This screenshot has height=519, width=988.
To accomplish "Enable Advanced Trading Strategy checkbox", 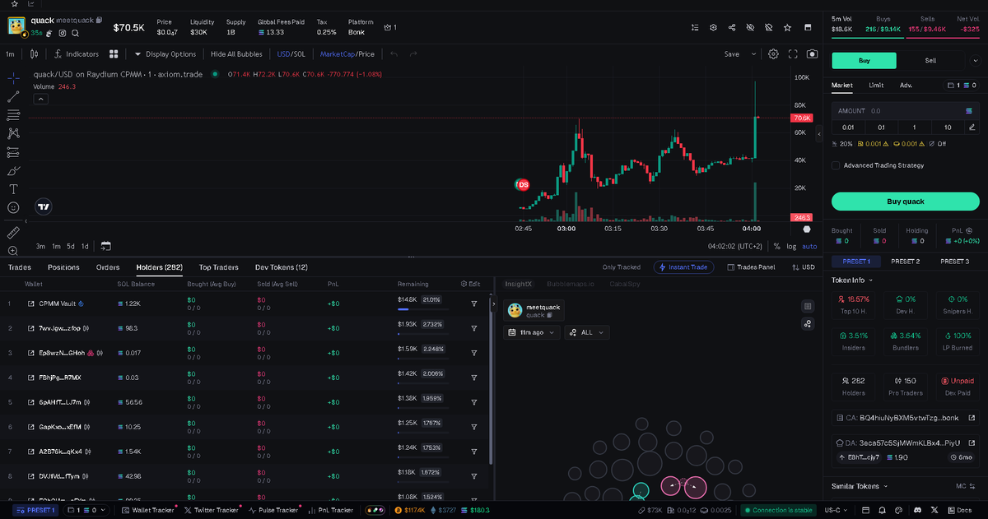I will pyautogui.click(x=836, y=165).
